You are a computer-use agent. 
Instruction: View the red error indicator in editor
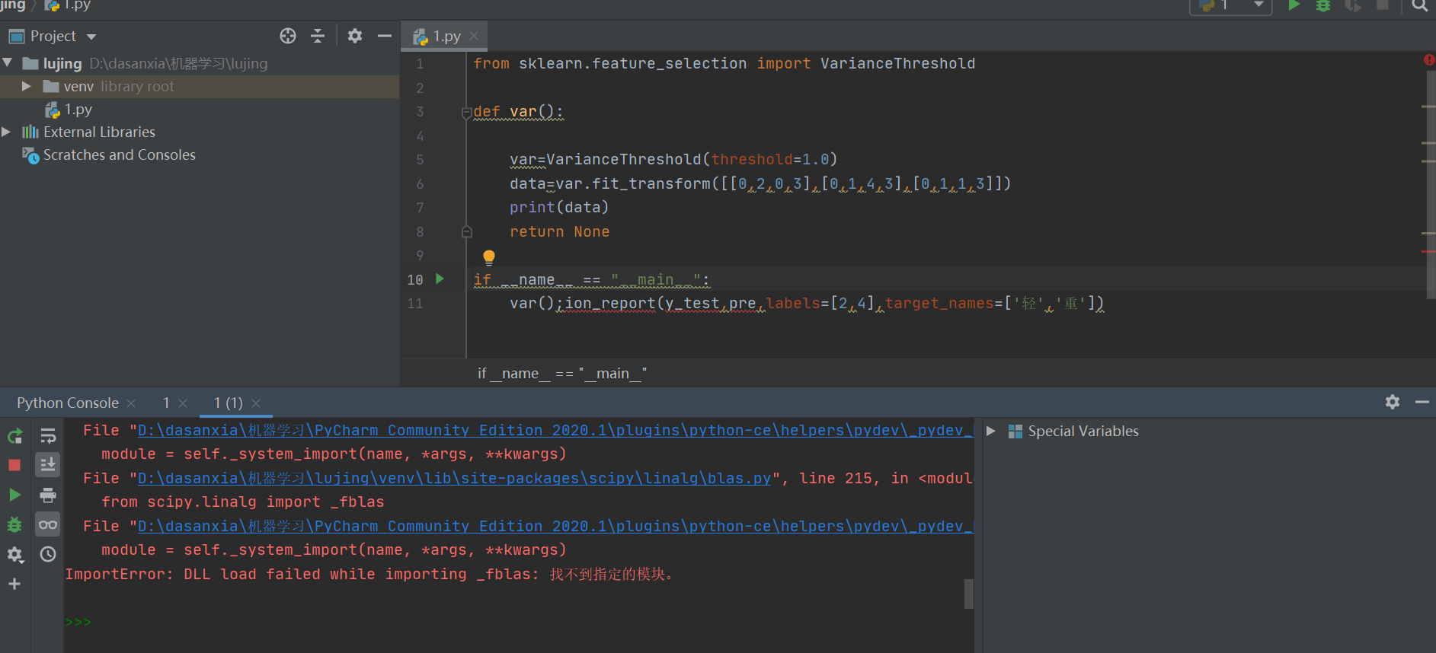coord(1428,59)
